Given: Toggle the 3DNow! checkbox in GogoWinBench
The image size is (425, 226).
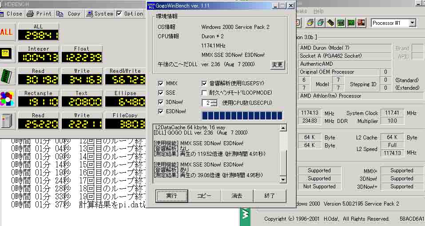Looking at the screenshot, I should 161,102.
